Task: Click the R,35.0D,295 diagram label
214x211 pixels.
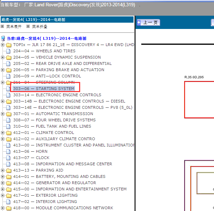Action: pos(194,77)
